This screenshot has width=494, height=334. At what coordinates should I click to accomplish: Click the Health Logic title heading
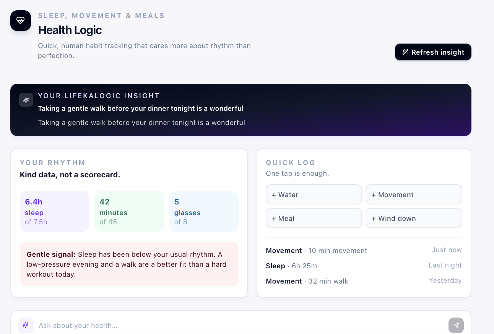tap(70, 30)
